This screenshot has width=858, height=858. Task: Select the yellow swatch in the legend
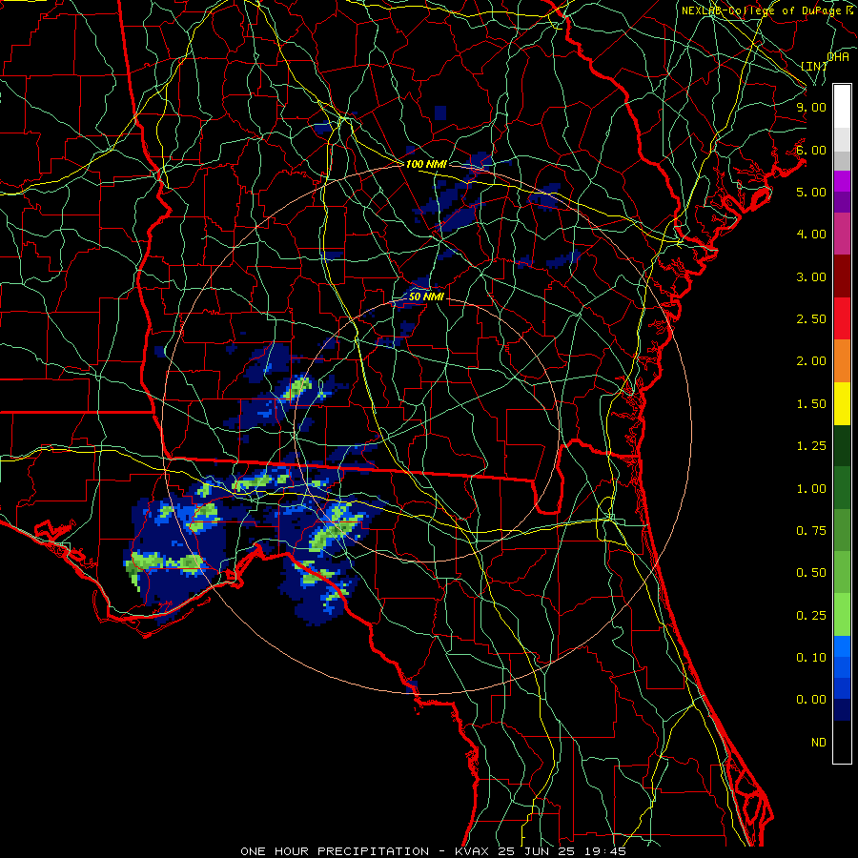point(842,403)
